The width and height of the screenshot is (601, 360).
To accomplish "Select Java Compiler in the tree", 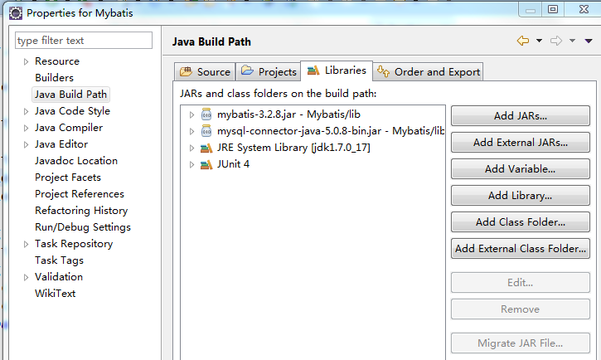I will click(69, 128).
